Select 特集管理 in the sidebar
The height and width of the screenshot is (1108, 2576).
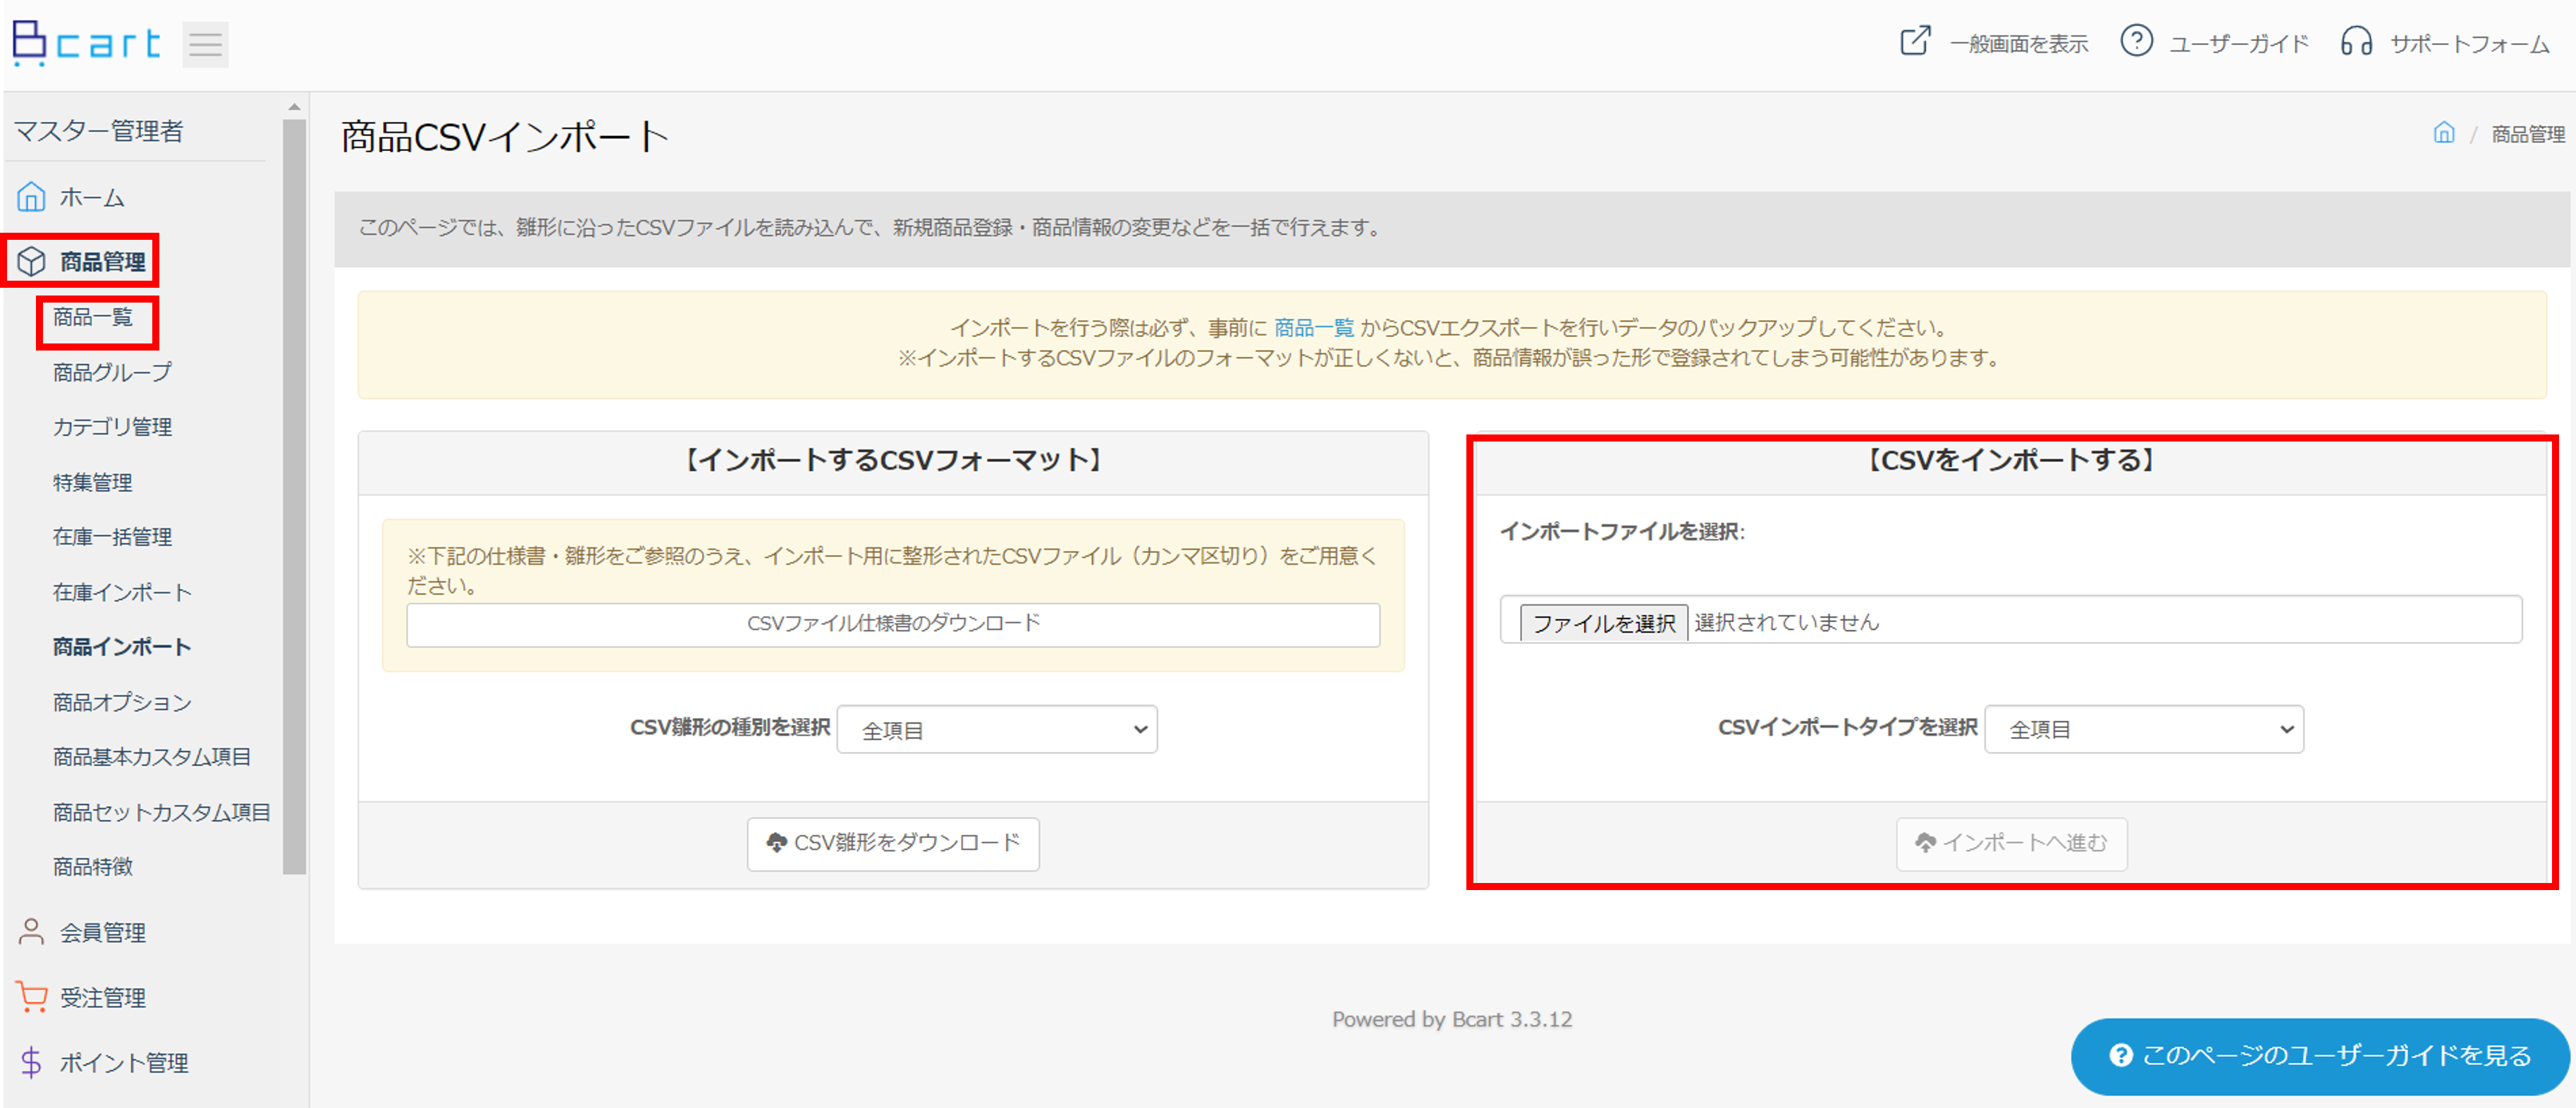(93, 482)
